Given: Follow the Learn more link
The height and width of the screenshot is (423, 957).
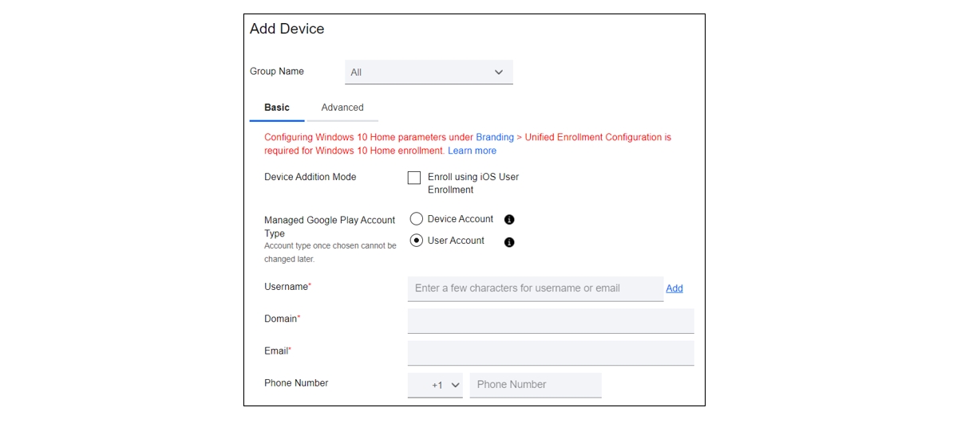Looking at the screenshot, I should click(x=472, y=151).
